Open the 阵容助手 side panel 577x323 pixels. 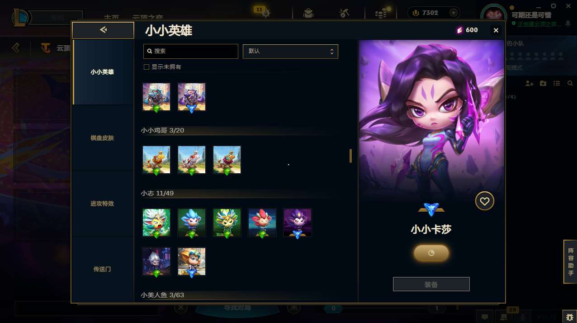click(x=570, y=262)
